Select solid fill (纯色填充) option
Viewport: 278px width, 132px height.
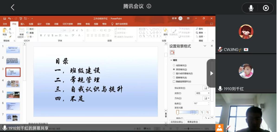click(174, 65)
